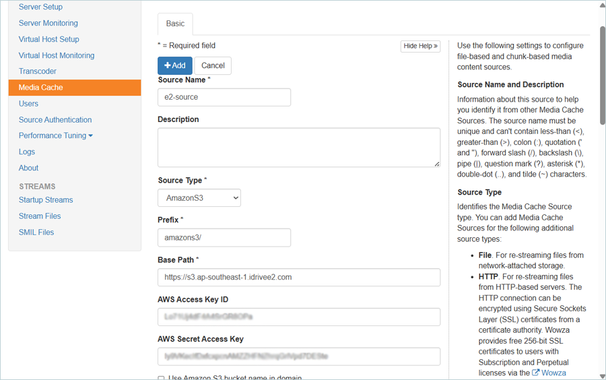Hide the help panel

click(x=420, y=46)
